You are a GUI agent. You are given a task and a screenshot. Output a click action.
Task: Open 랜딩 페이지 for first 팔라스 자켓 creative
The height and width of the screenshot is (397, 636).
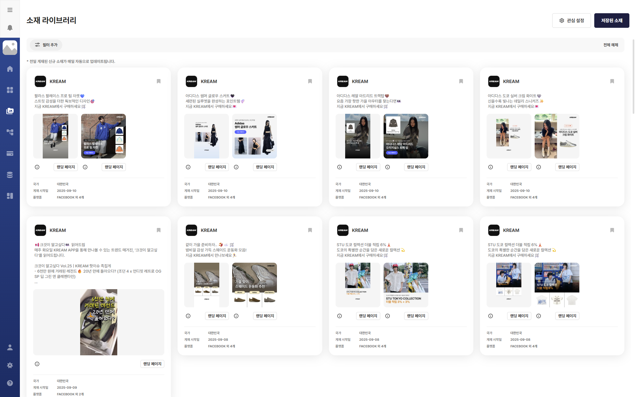click(x=66, y=167)
